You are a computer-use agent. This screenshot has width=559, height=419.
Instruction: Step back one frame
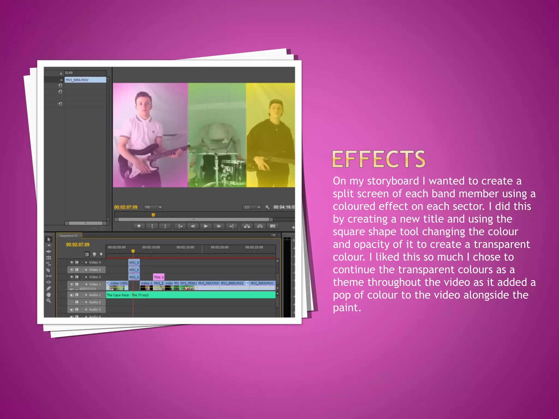(193, 226)
